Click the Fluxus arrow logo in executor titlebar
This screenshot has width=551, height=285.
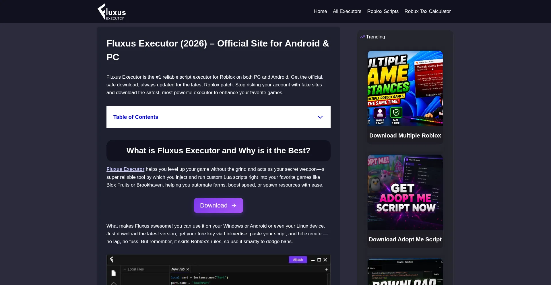[x=112, y=259]
